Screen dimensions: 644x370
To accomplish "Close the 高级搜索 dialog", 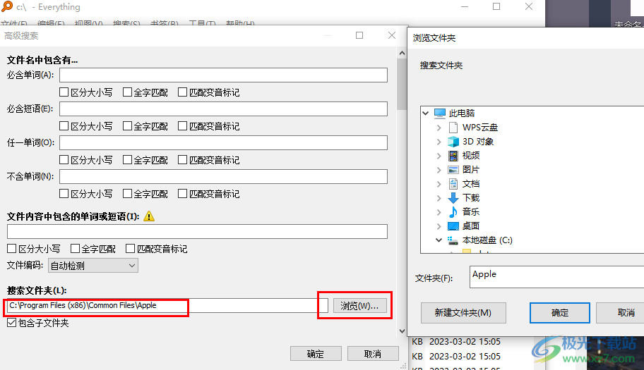I will click(392, 35).
